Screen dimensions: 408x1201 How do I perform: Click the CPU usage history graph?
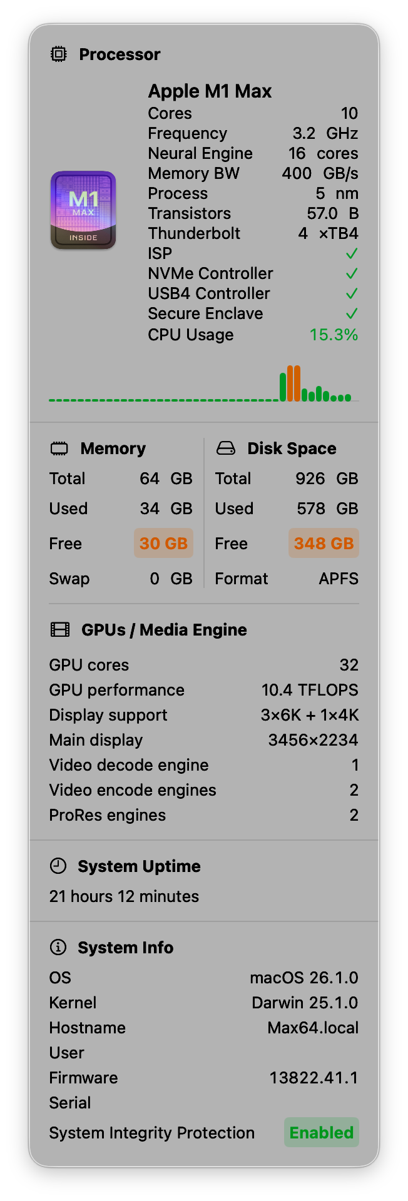click(x=204, y=385)
